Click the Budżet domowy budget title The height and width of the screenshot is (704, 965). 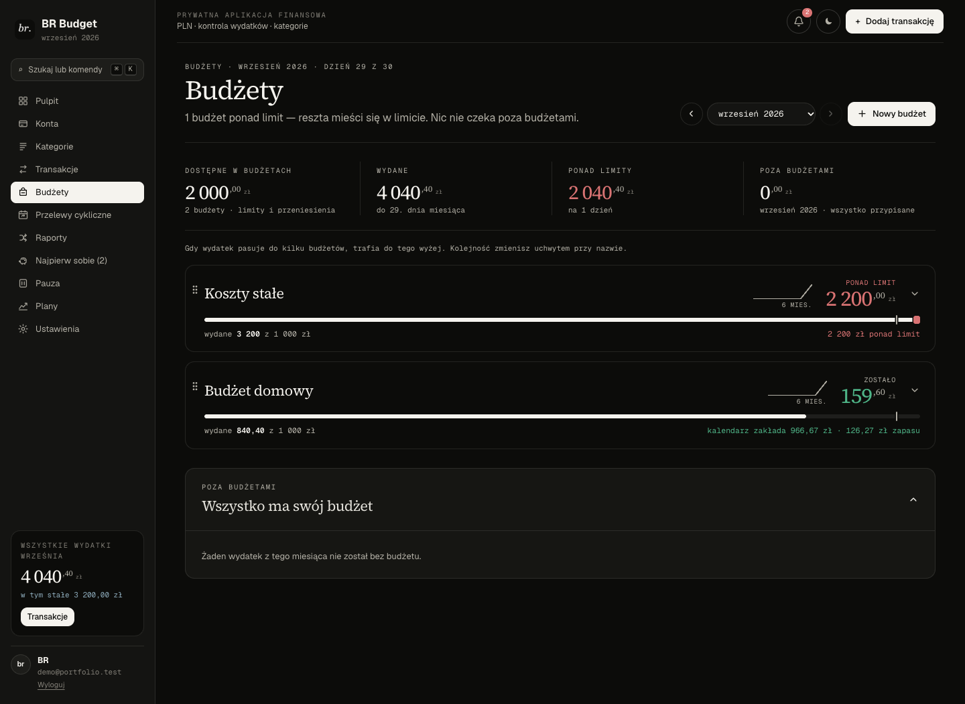(259, 391)
